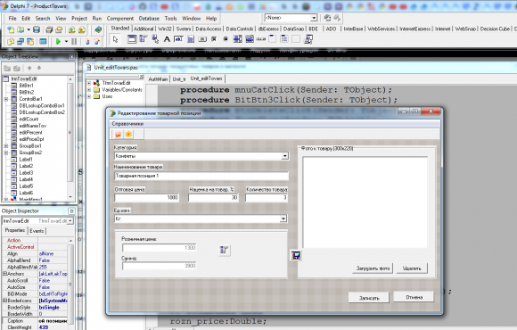This screenshot has width=517, height=330.
Task: Click the Save file toolbar icon
Action: point(37,29)
